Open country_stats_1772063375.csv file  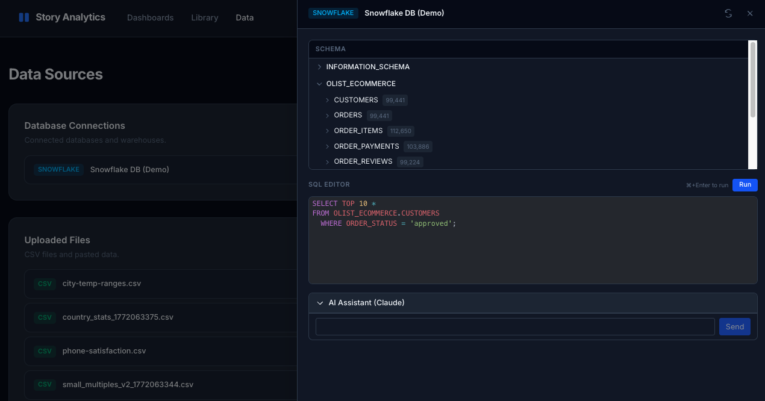point(118,317)
